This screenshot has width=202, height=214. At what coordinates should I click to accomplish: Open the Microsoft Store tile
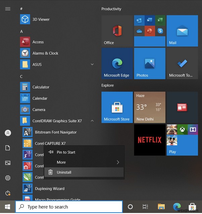pos(117,107)
